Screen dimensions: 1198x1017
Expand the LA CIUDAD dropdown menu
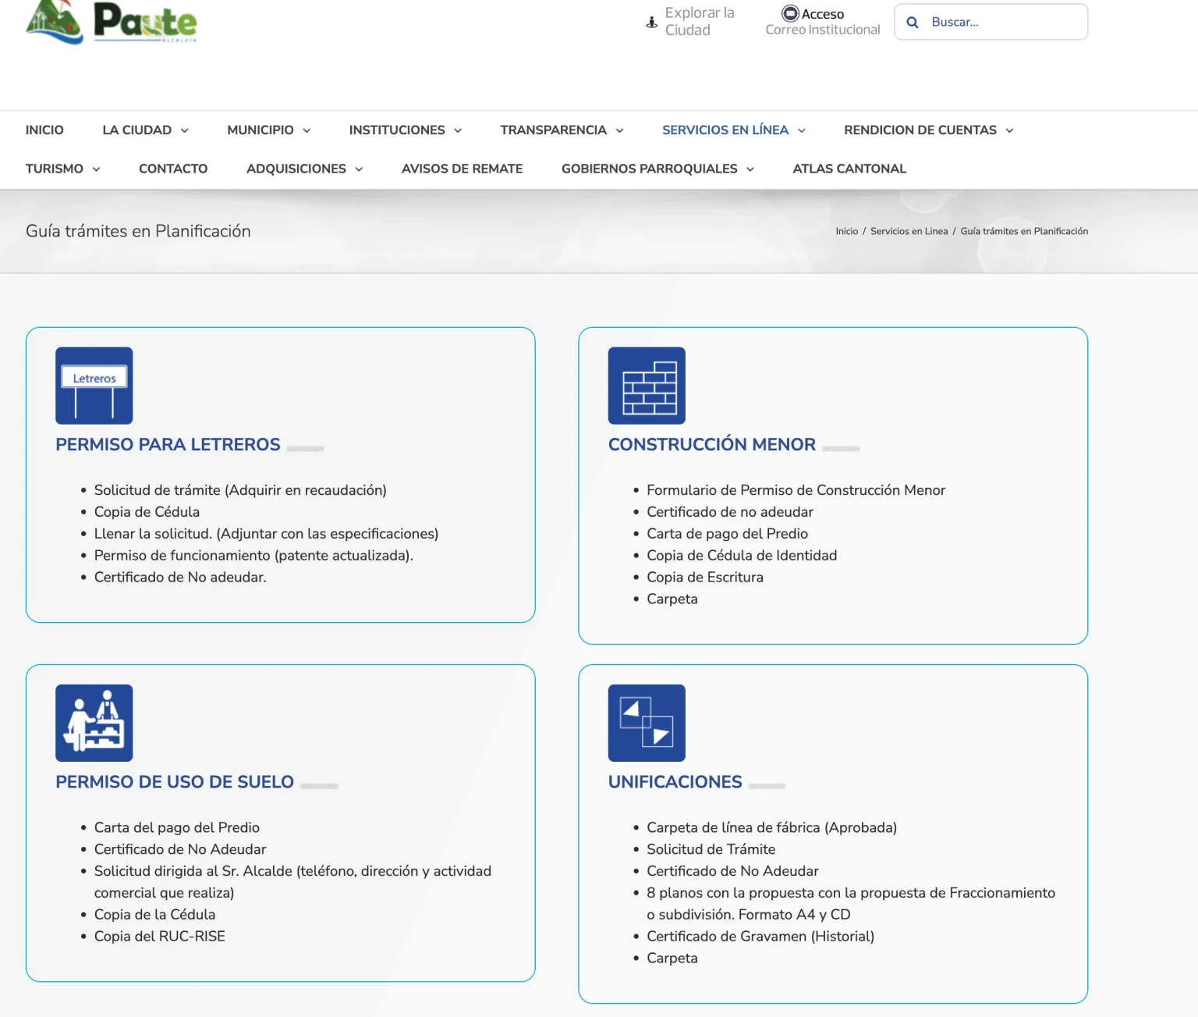coord(145,130)
